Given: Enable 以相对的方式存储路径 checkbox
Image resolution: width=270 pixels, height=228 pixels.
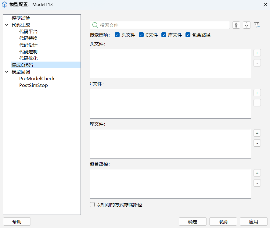Looking at the screenshot, I should tap(92, 205).
